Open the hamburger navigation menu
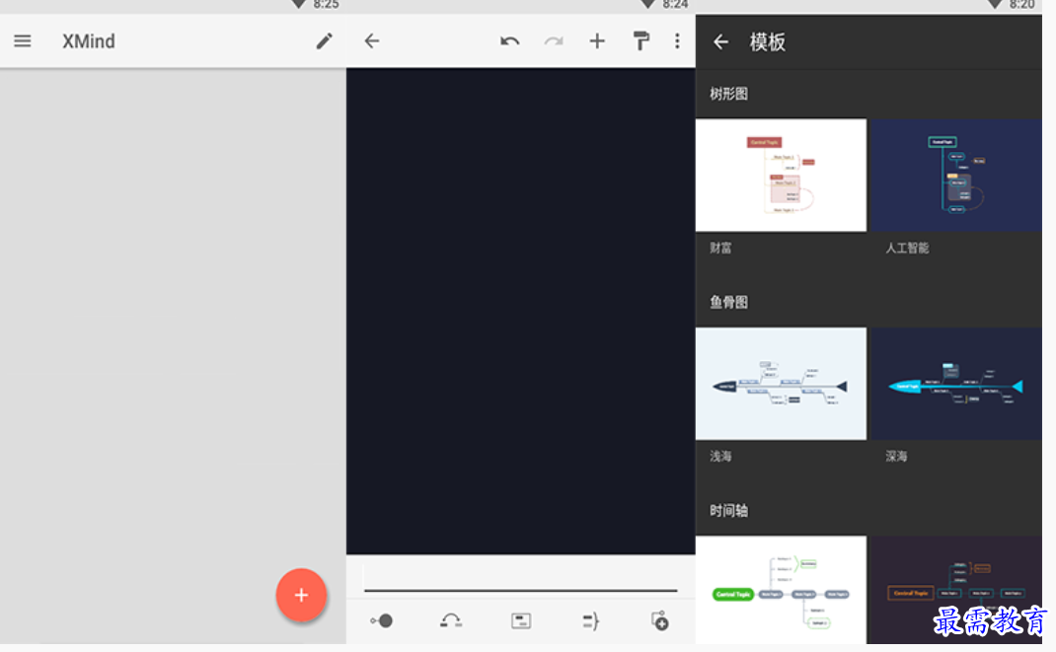 pos(22,40)
